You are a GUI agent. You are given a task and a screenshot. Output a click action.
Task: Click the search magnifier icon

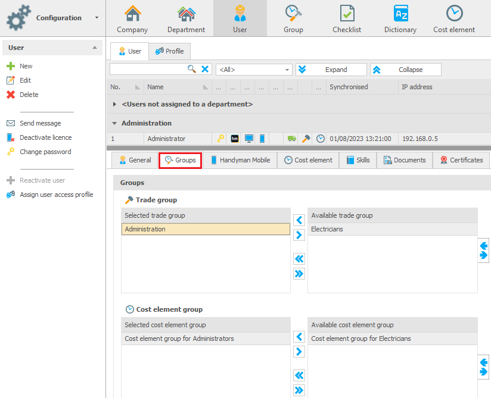coord(192,69)
